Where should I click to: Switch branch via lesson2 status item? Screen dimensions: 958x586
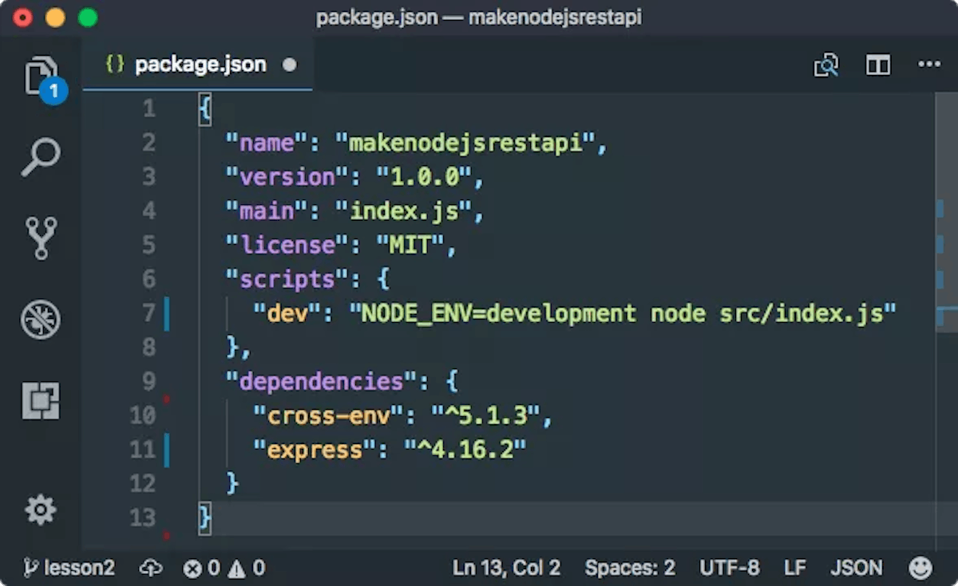(x=69, y=568)
